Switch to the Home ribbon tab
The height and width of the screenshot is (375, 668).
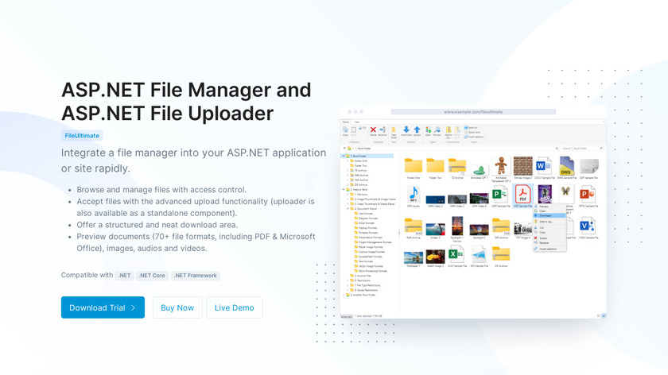(345, 122)
